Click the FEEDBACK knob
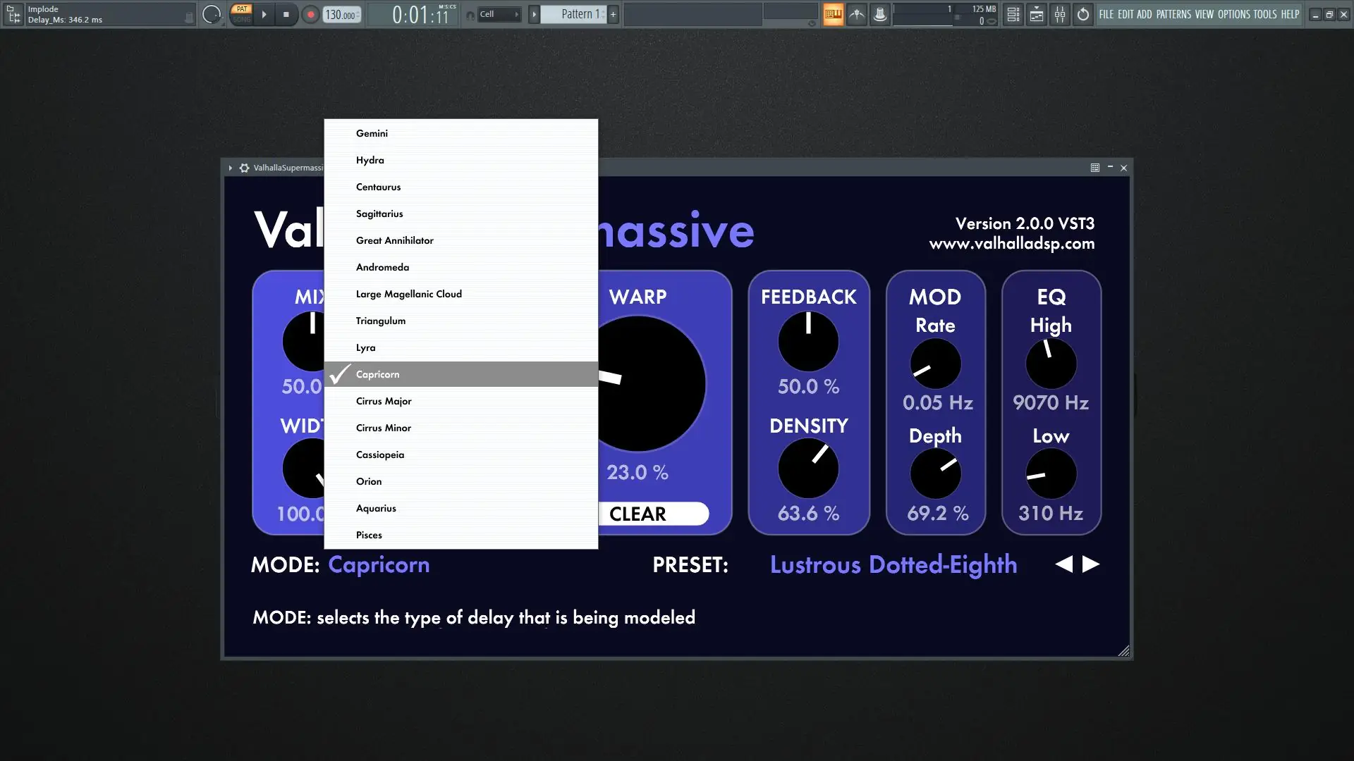This screenshot has width=1354, height=761. coord(808,342)
